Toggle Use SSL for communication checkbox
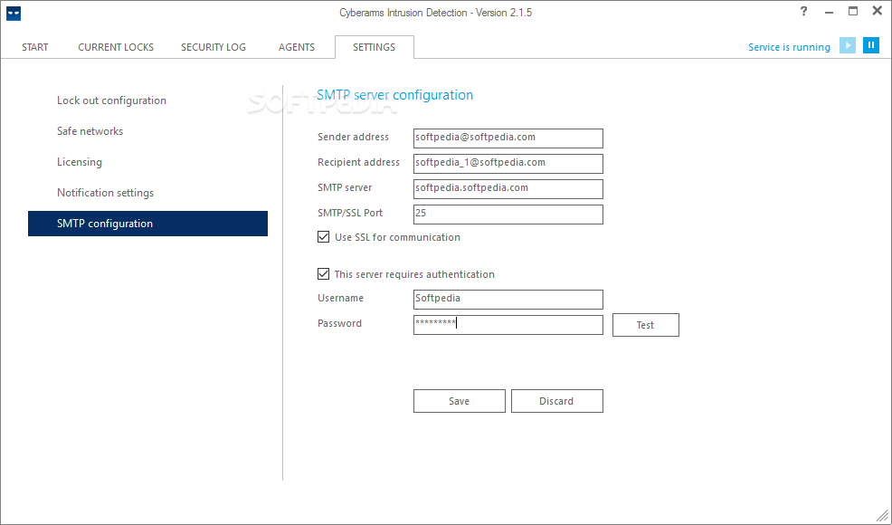The height and width of the screenshot is (525, 892). click(x=323, y=237)
